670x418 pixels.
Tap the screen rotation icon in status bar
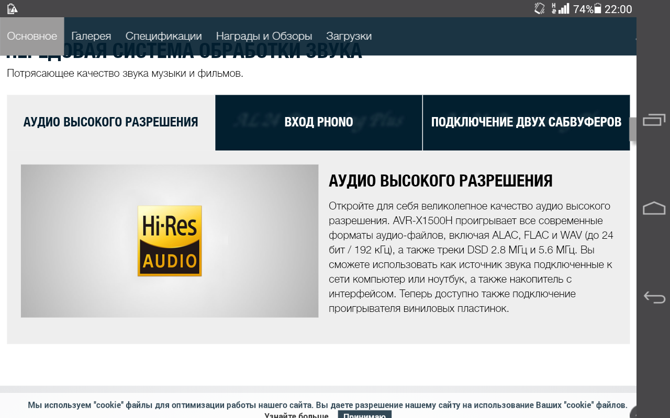540,9
